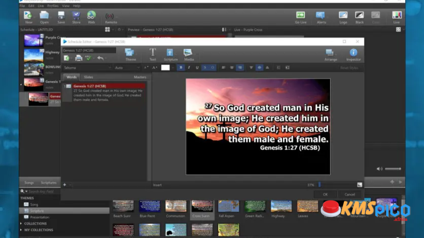Select Presentation under THEMES
Viewport: 424px width, 238px height.
(x=39, y=217)
